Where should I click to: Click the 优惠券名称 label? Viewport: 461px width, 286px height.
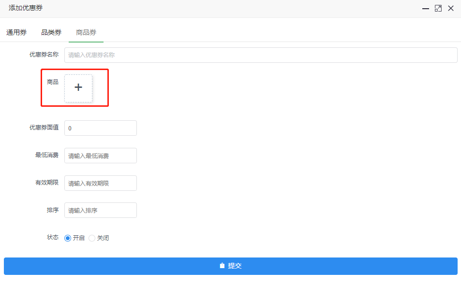click(44, 55)
